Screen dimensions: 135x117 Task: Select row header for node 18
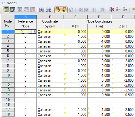tap(8, 114)
